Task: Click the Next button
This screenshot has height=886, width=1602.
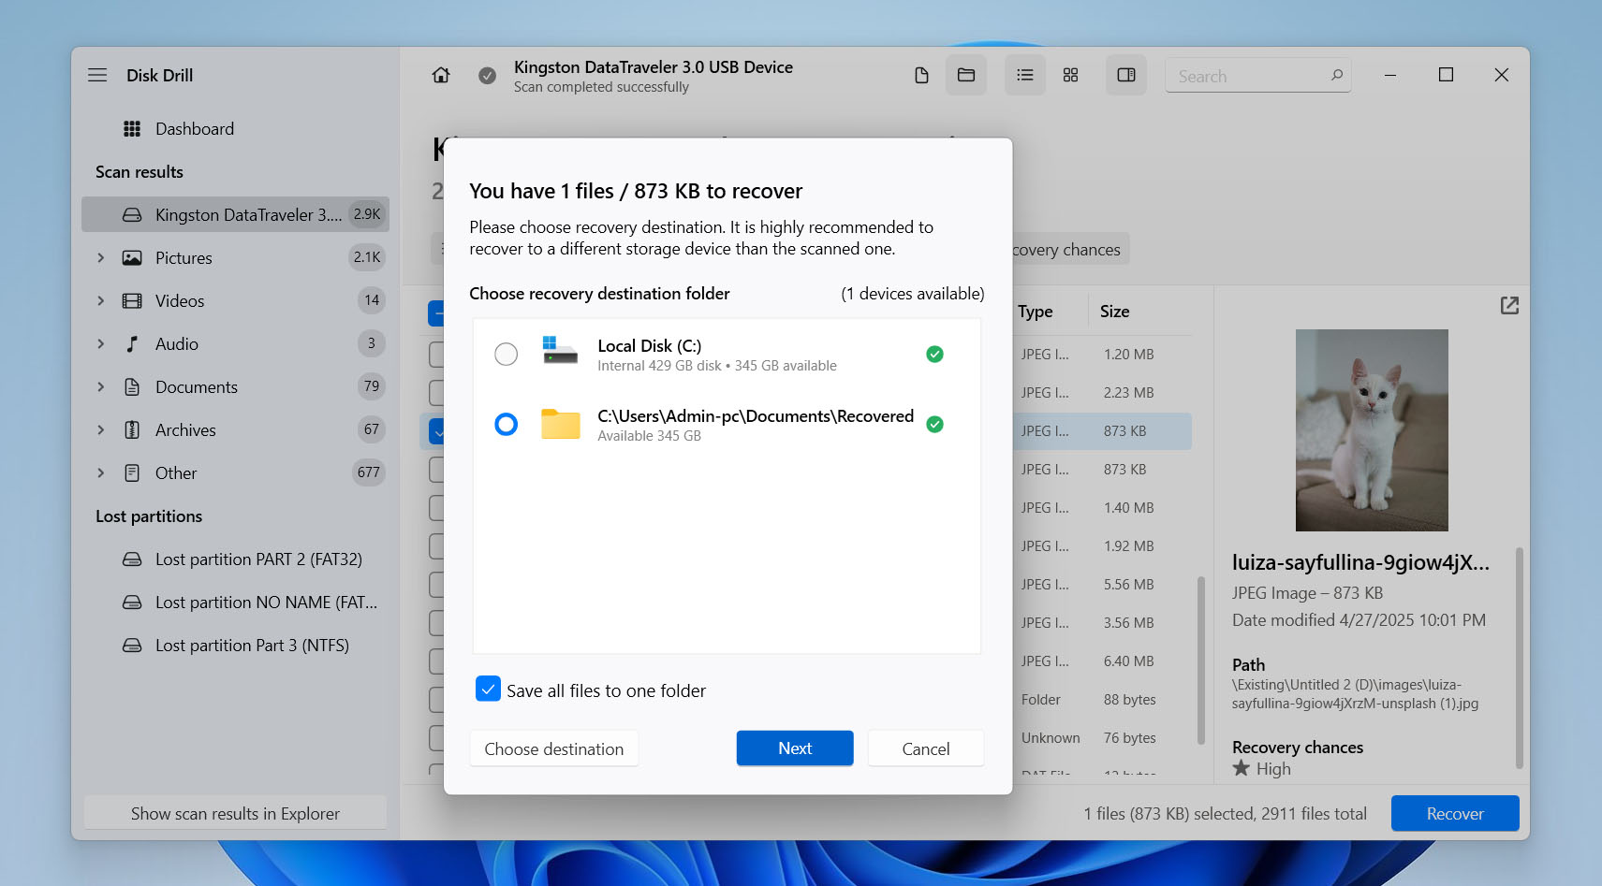Action: [x=795, y=748]
